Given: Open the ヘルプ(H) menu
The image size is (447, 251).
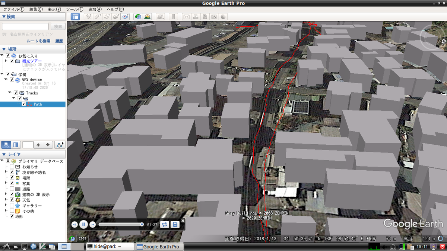Looking at the screenshot, I should coord(115,9).
